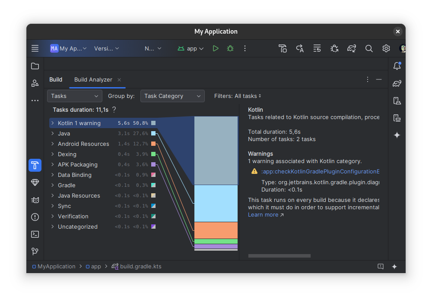Screen dimensions: 432x302
Task: Open the Task Category grouping dropdown
Action: [x=172, y=96]
